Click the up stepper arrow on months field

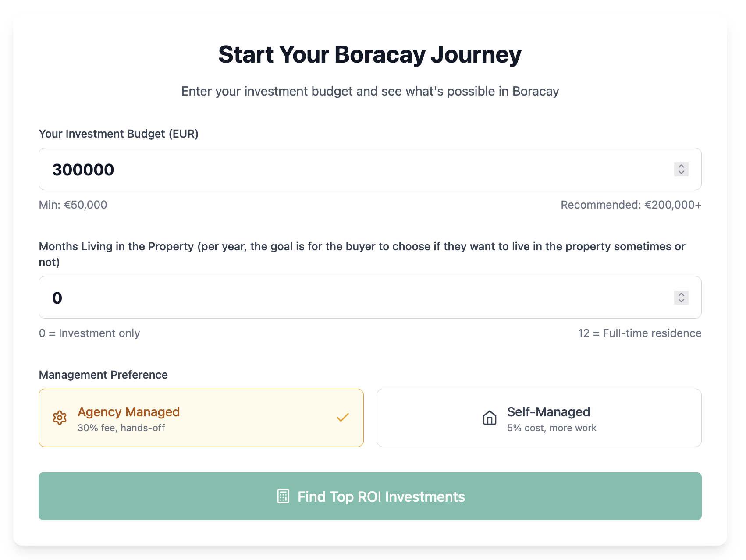click(x=681, y=294)
